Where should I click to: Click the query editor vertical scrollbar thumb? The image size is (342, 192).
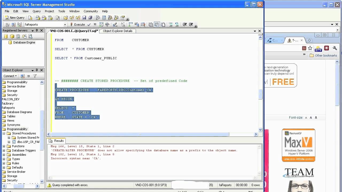click(261, 94)
